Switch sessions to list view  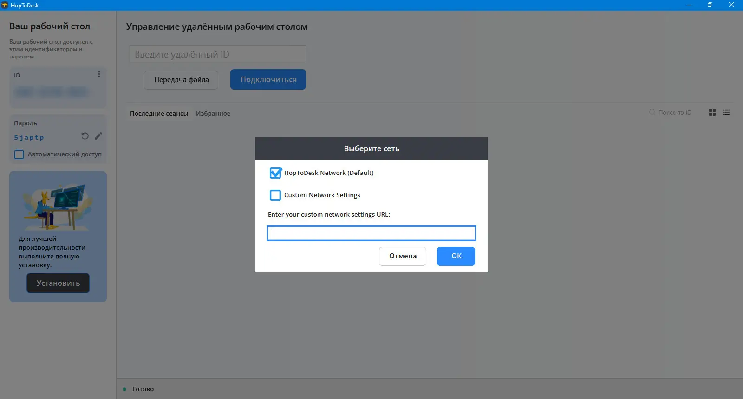726,112
